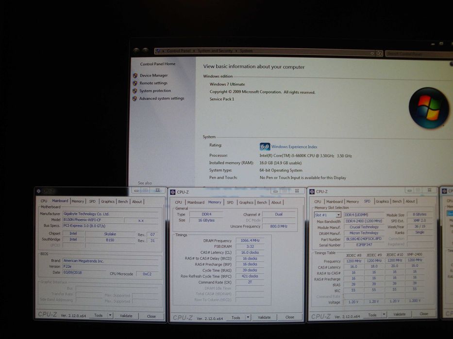Open address bar history dropdown arrow
Image resolution: width=453 pixels, height=339 pixels.
tap(372, 53)
